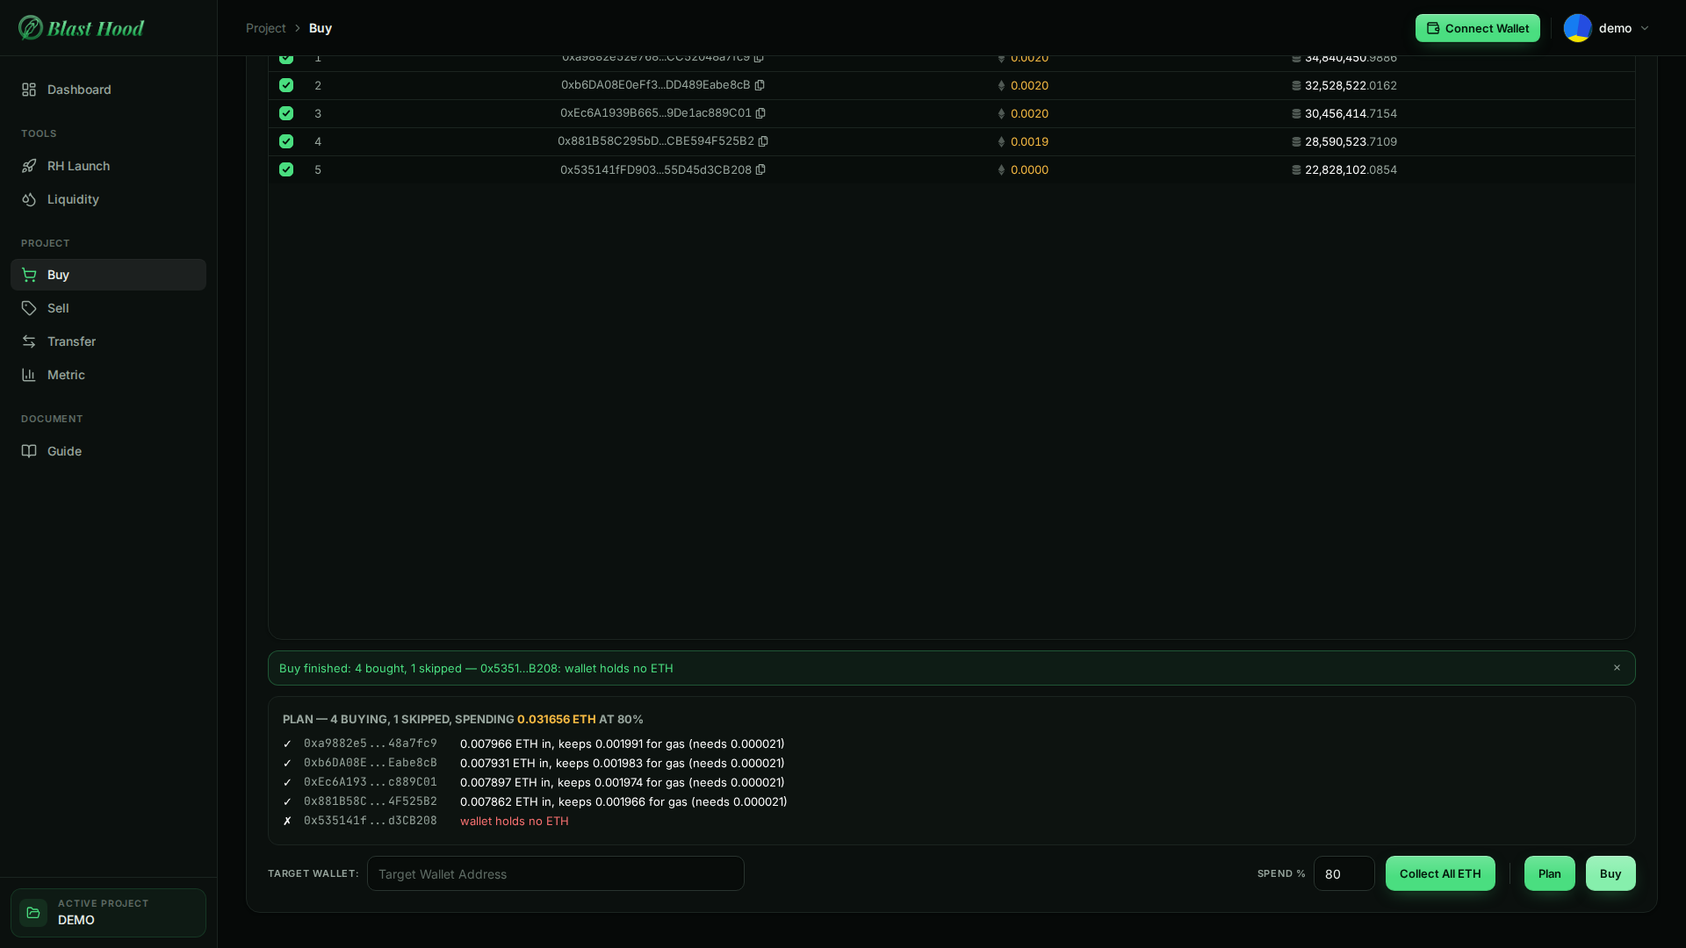The width and height of the screenshot is (1686, 948).
Task: Open the Sell page
Action: (x=108, y=308)
